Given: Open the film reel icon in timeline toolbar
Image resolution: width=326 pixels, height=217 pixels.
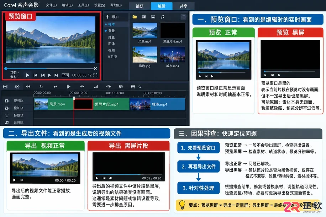Looking at the screenshot, I should pyautogui.click(x=17, y=87).
